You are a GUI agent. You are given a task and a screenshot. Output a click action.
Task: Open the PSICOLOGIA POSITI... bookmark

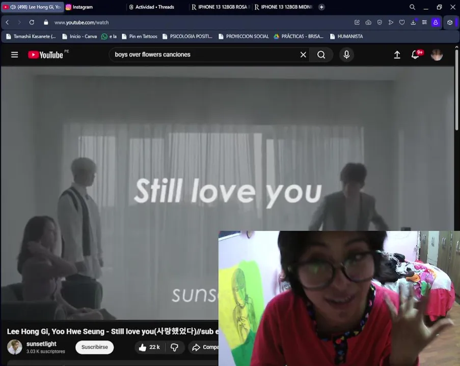[187, 36]
